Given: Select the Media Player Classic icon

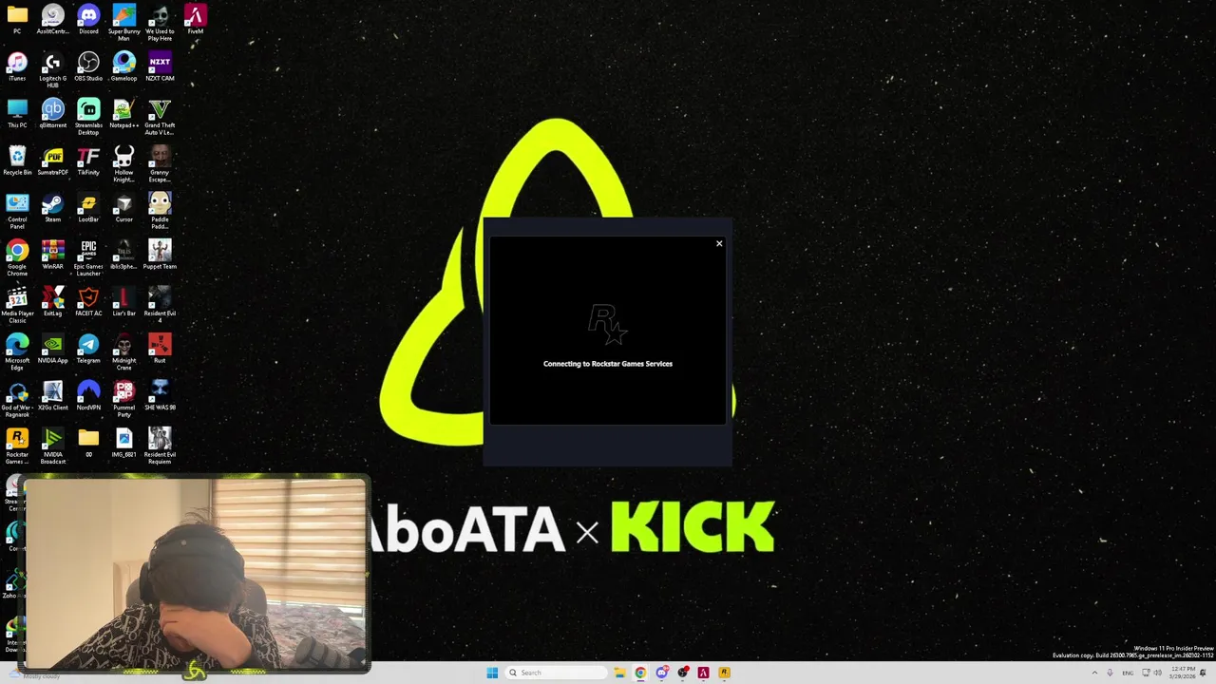Looking at the screenshot, I should coord(17,306).
